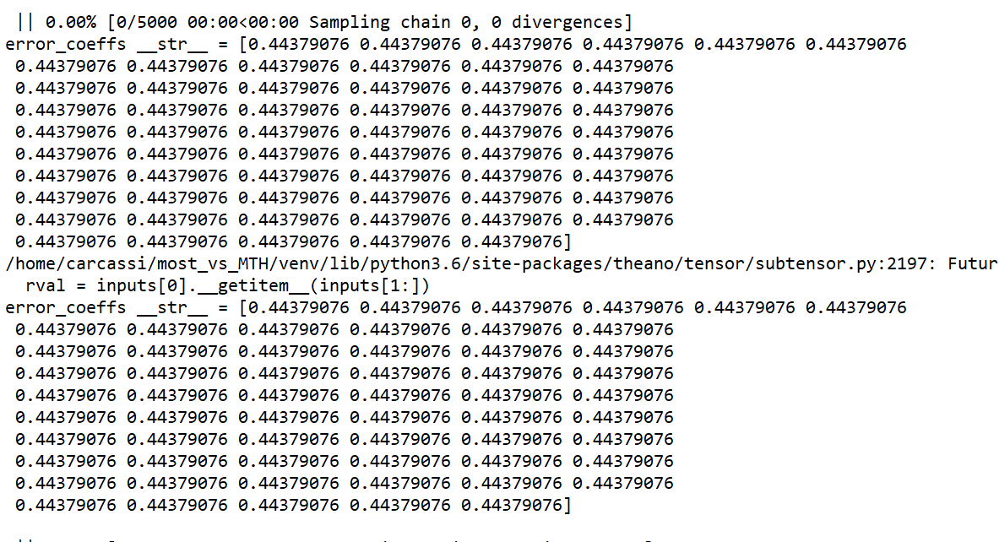Click the closing bracket ending first array
The image size is (999, 542).
click(x=567, y=242)
